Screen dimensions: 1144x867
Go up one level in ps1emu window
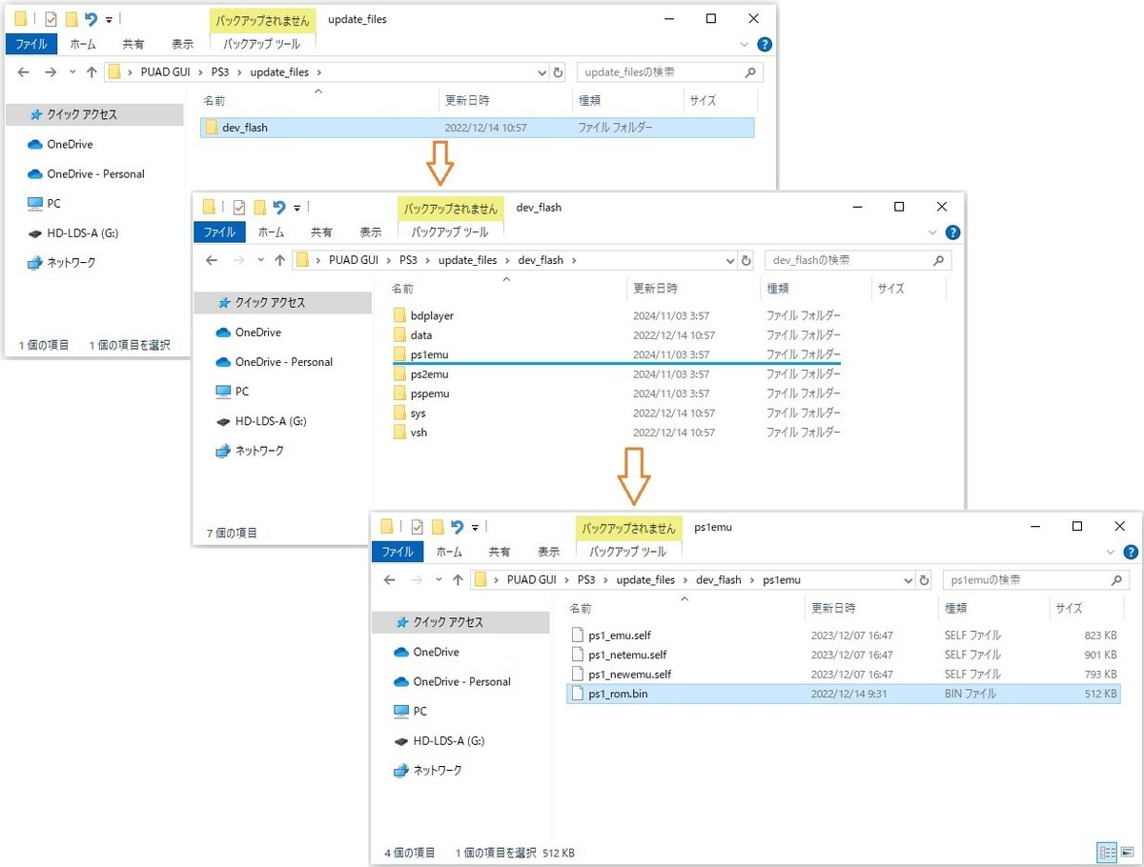pyautogui.click(x=459, y=579)
